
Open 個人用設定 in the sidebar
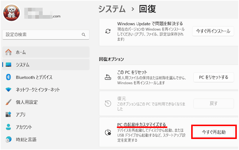tap(46, 102)
